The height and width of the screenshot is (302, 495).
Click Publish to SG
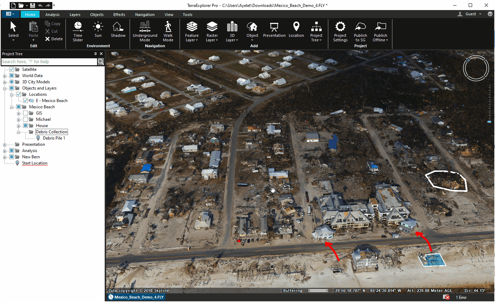[x=360, y=31]
